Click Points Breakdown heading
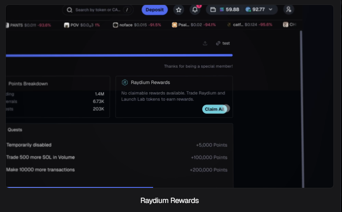 (x=28, y=84)
